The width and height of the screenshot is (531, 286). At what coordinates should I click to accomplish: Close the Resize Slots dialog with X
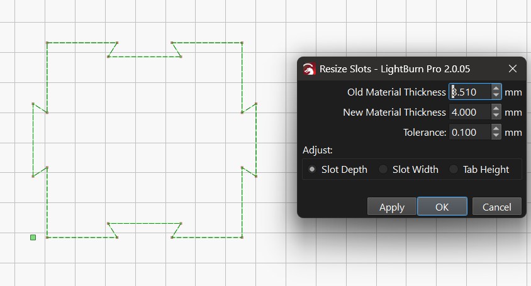pyautogui.click(x=512, y=69)
